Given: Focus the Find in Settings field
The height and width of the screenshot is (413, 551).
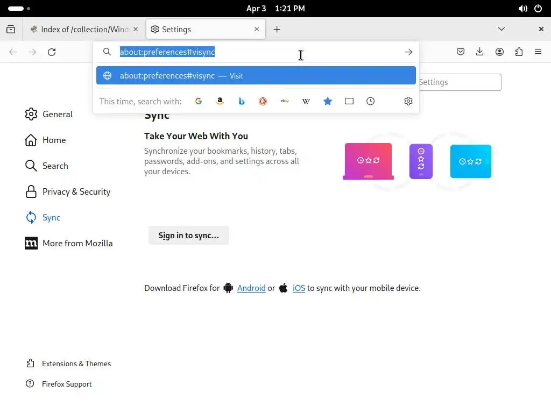Looking at the screenshot, I should 460,82.
